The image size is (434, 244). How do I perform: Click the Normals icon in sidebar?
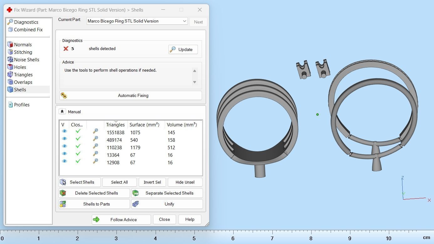tap(10, 44)
